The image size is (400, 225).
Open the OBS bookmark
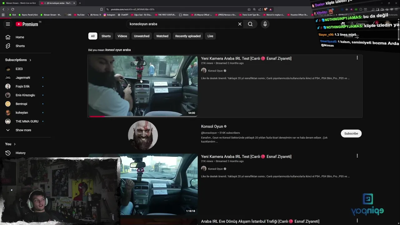coord(67,15)
